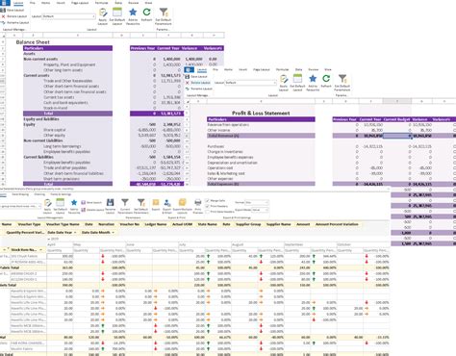This screenshot has height=356, width=456.
Task: Collapse the 2019 year group in pivot
Action: pos(49,239)
